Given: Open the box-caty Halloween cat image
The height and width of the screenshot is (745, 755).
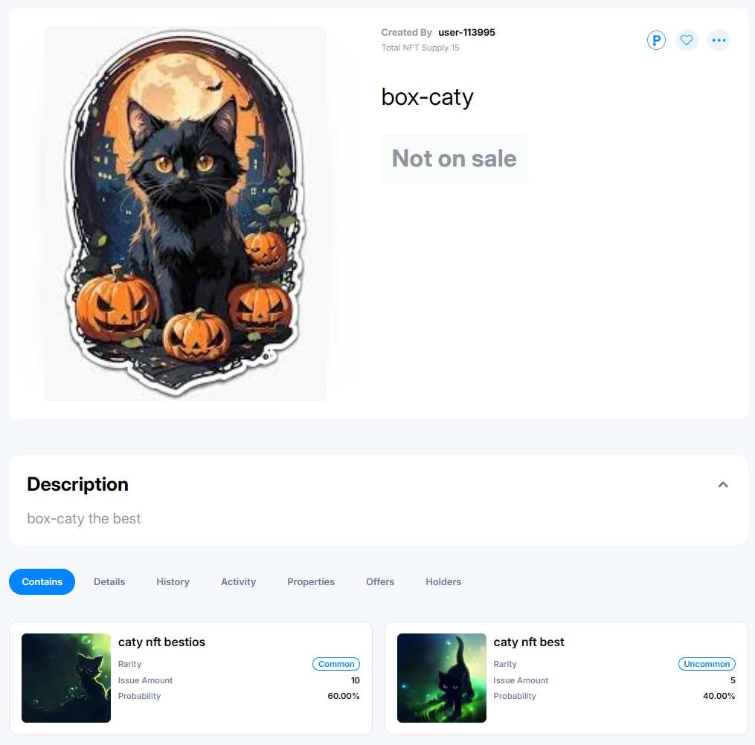Looking at the screenshot, I should 185,213.
